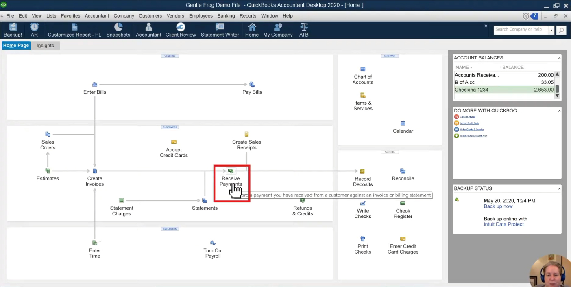Expand the icon bar overflow chevron
The width and height of the screenshot is (571, 287).
click(x=486, y=26)
